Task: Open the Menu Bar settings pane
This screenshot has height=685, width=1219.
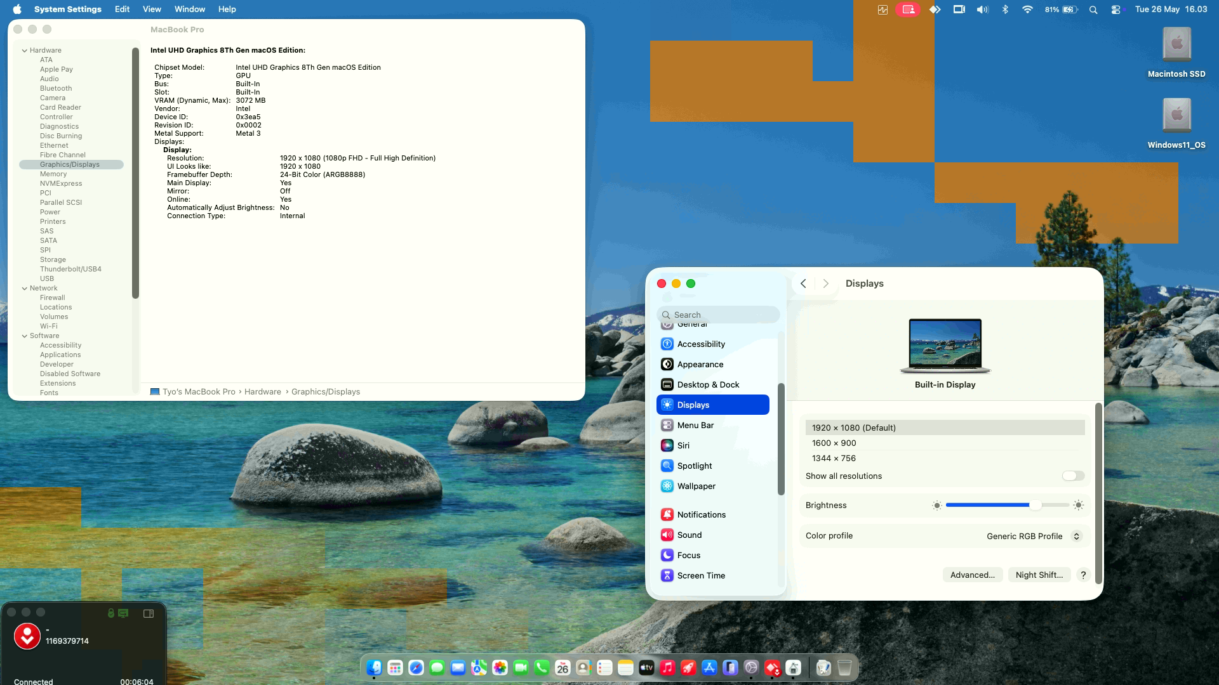Action: (x=712, y=425)
